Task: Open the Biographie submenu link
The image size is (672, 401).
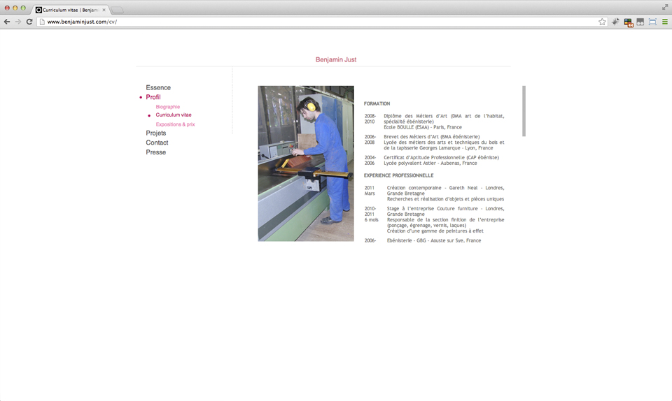Action: tap(167, 107)
